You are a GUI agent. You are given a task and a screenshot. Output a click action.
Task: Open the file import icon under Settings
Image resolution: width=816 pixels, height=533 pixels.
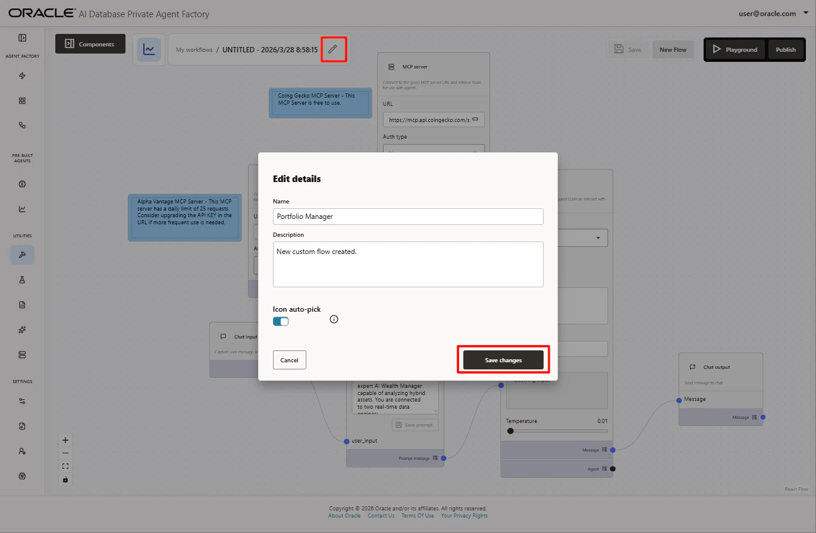point(22,426)
